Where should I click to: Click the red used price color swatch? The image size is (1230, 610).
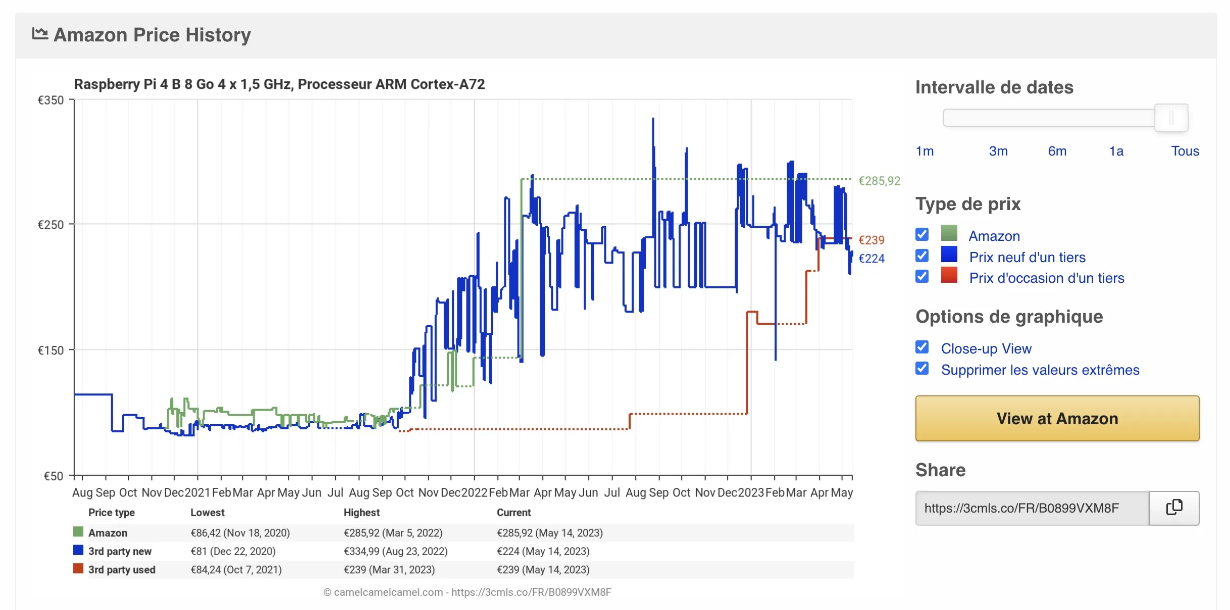pos(949,275)
